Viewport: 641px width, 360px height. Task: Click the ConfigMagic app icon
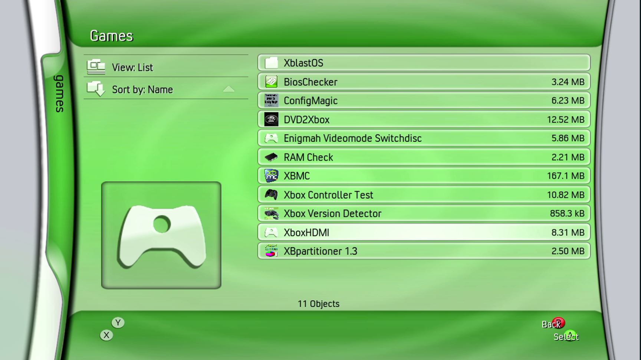(x=271, y=101)
